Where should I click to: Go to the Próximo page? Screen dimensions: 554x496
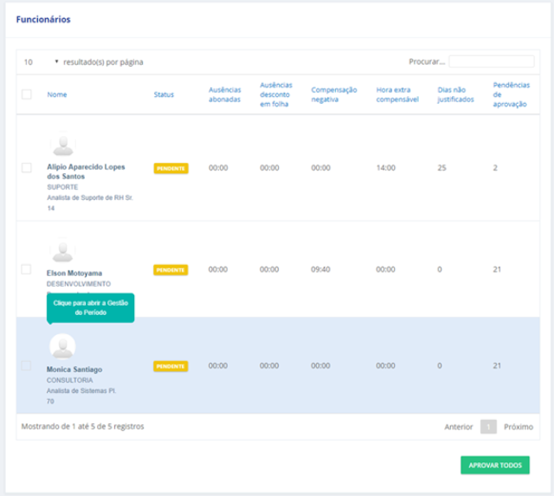pos(518,427)
